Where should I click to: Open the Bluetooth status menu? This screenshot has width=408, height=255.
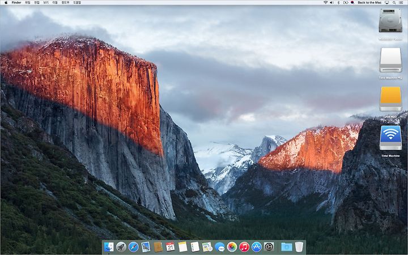coord(338,2)
